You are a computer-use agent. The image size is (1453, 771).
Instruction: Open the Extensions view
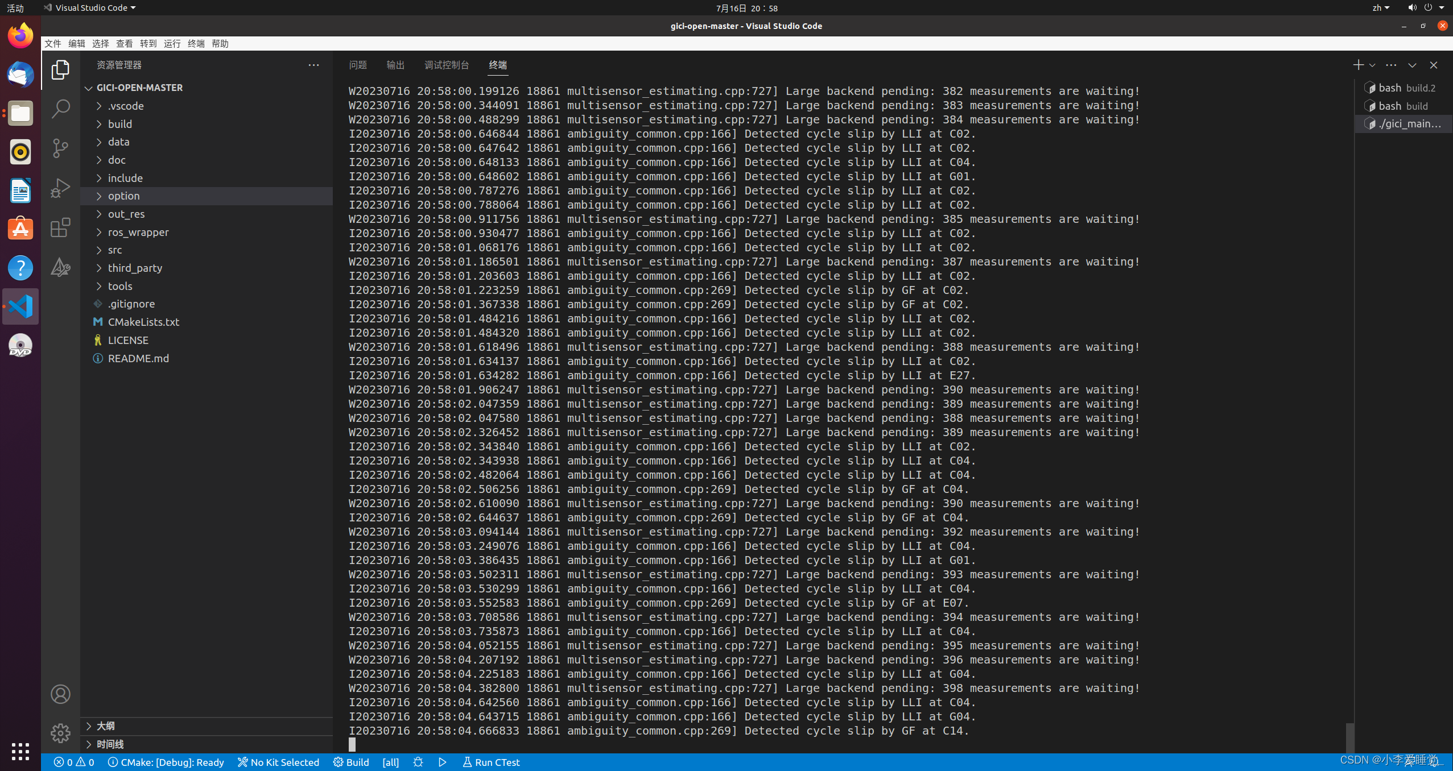point(60,227)
